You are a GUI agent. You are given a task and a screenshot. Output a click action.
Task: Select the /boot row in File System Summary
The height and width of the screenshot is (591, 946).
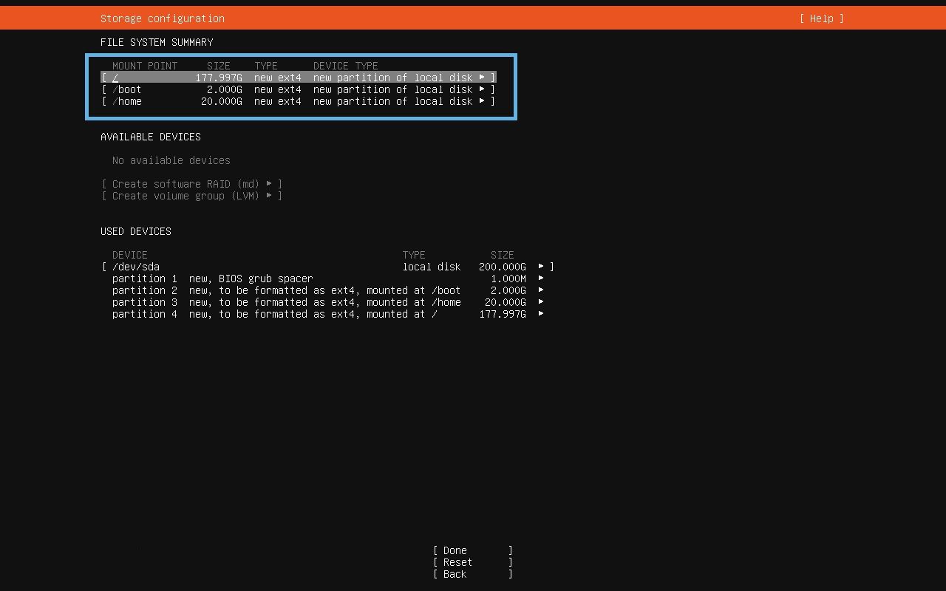(222, 89)
